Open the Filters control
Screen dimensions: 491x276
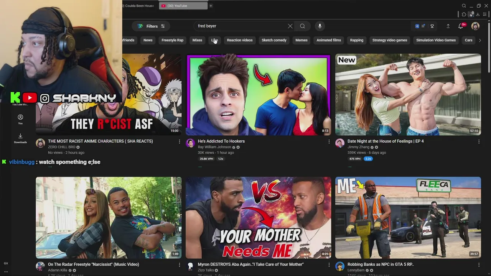click(151, 26)
